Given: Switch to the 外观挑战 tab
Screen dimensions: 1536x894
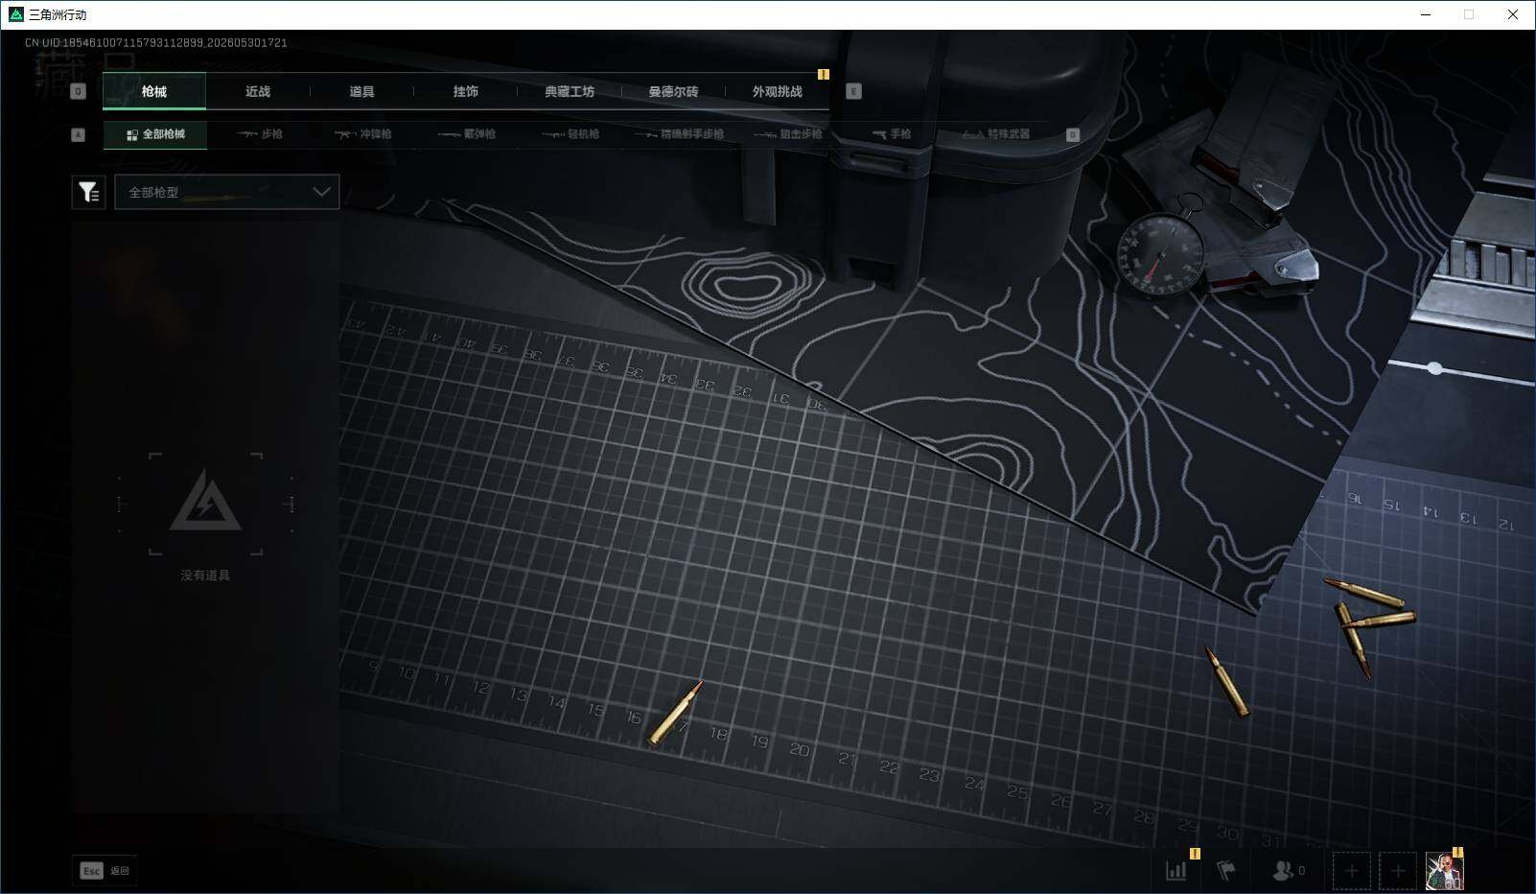Looking at the screenshot, I should click(x=777, y=91).
